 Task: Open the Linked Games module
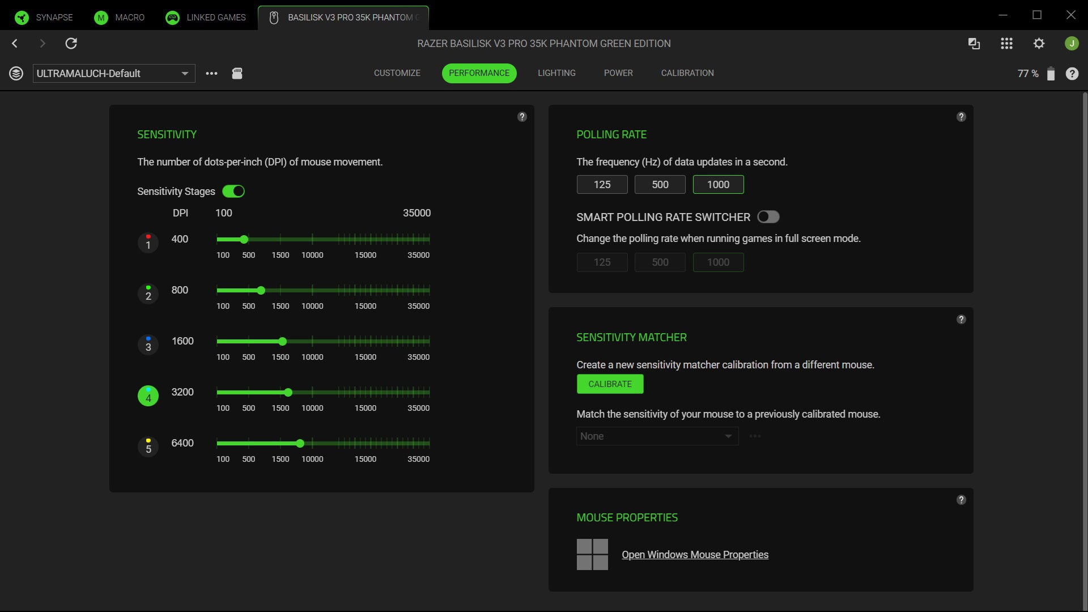(x=206, y=17)
